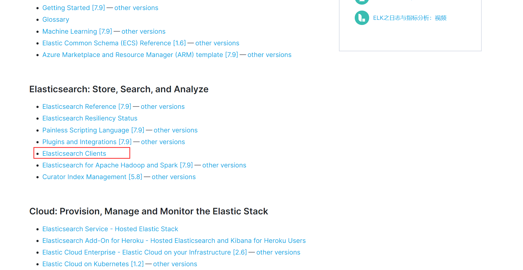Click the teal Logstash icon beside ELK video
523x270 pixels.
click(x=362, y=18)
